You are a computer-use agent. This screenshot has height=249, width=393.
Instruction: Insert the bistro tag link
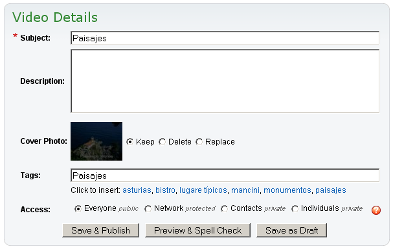(165, 190)
